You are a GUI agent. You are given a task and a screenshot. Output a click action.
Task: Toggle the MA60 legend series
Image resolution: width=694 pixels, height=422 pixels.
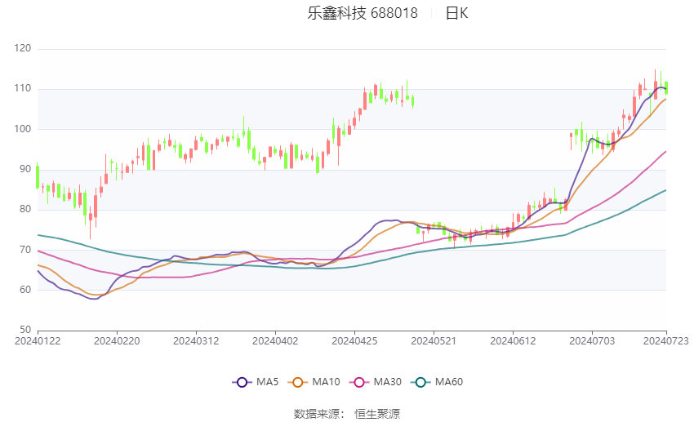pos(437,382)
